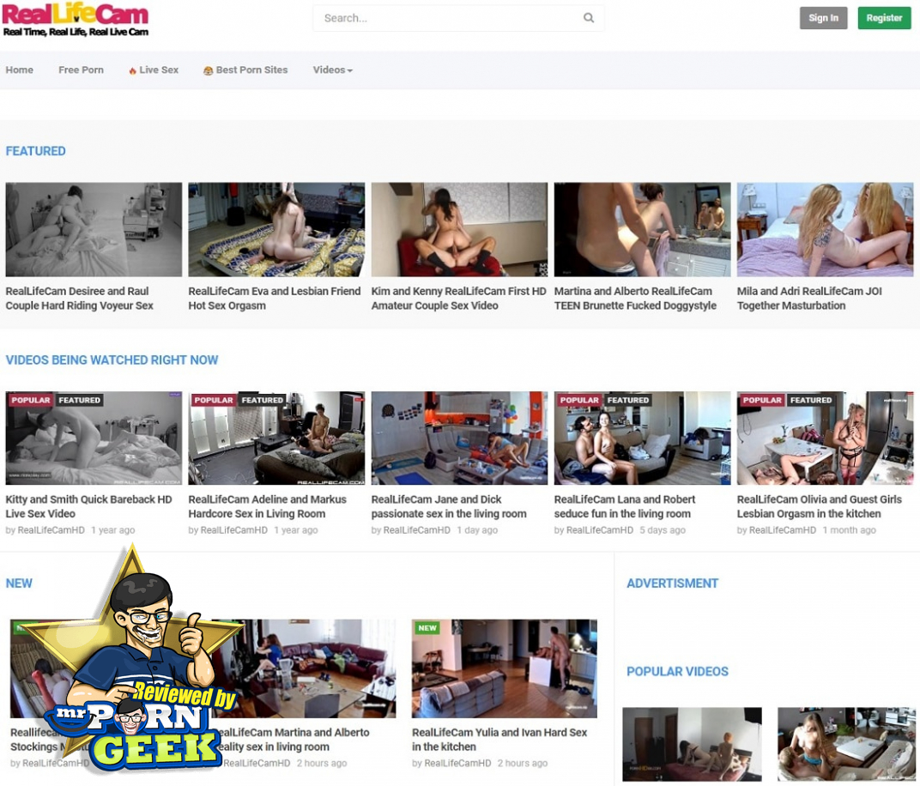Click the FEATURED badge on the Adeline and Markus thumbnail
This screenshot has width=920, height=786.
point(262,400)
